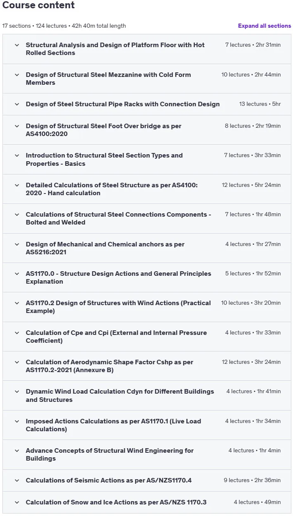The height and width of the screenshot is (516, 293).
Task: Open chevron for Bolted and Welded Connections section
Action: (x=17, y=215)
